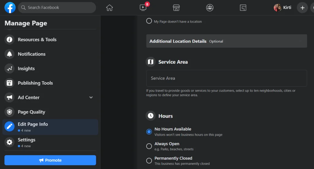
Task: Open Publishing Tools in the sidebar
Action: point(35,83)
